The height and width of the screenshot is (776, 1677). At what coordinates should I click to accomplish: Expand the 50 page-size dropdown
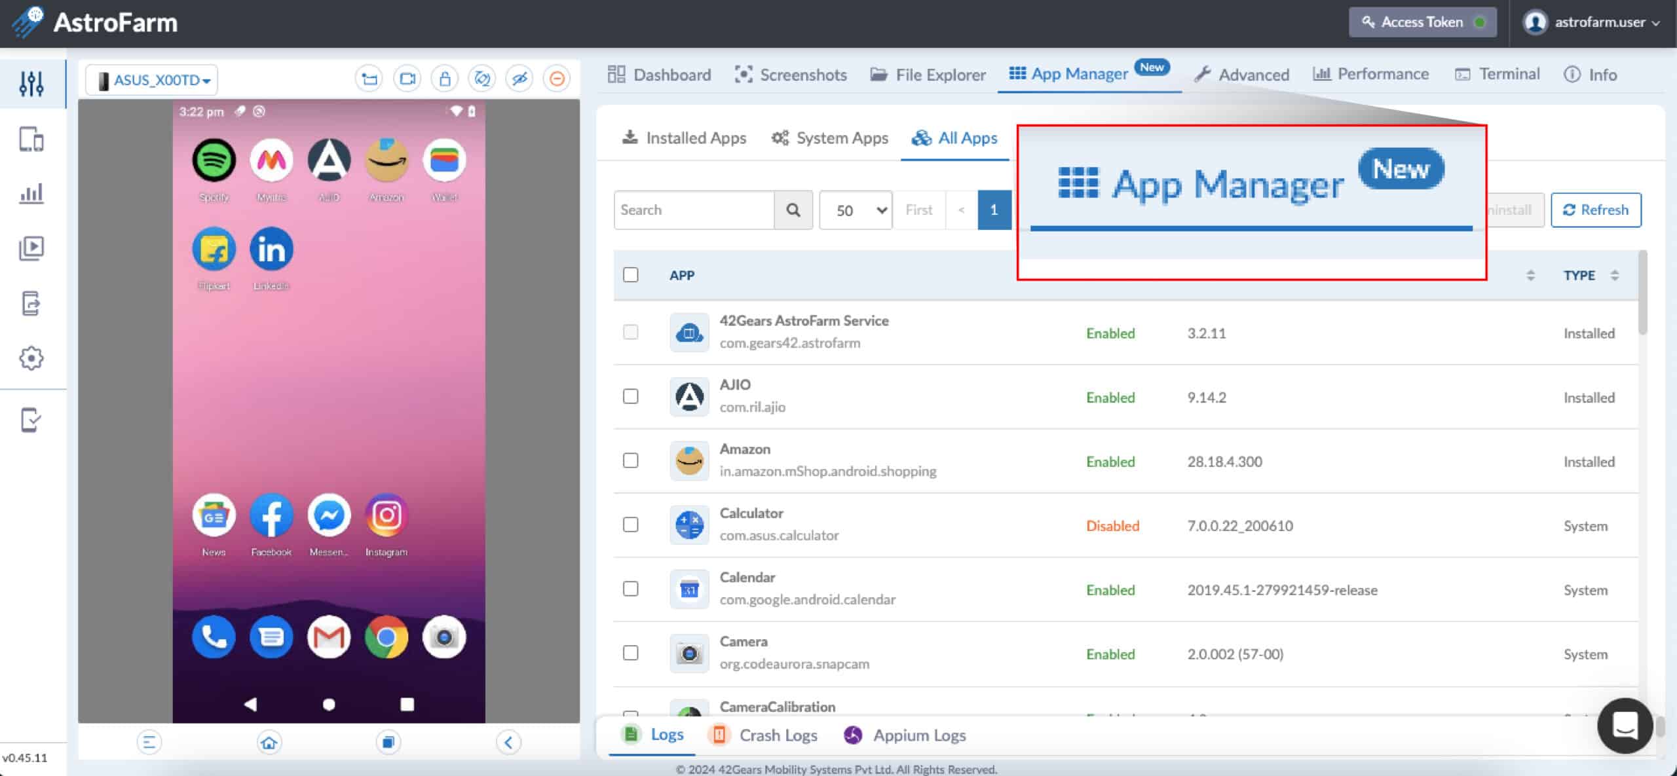pos(856,210)
